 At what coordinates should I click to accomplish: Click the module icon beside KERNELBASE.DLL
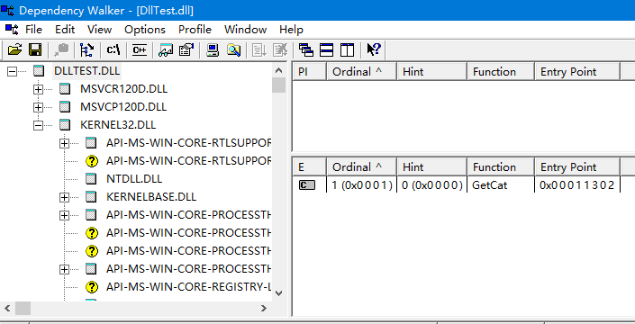[92, 196]
